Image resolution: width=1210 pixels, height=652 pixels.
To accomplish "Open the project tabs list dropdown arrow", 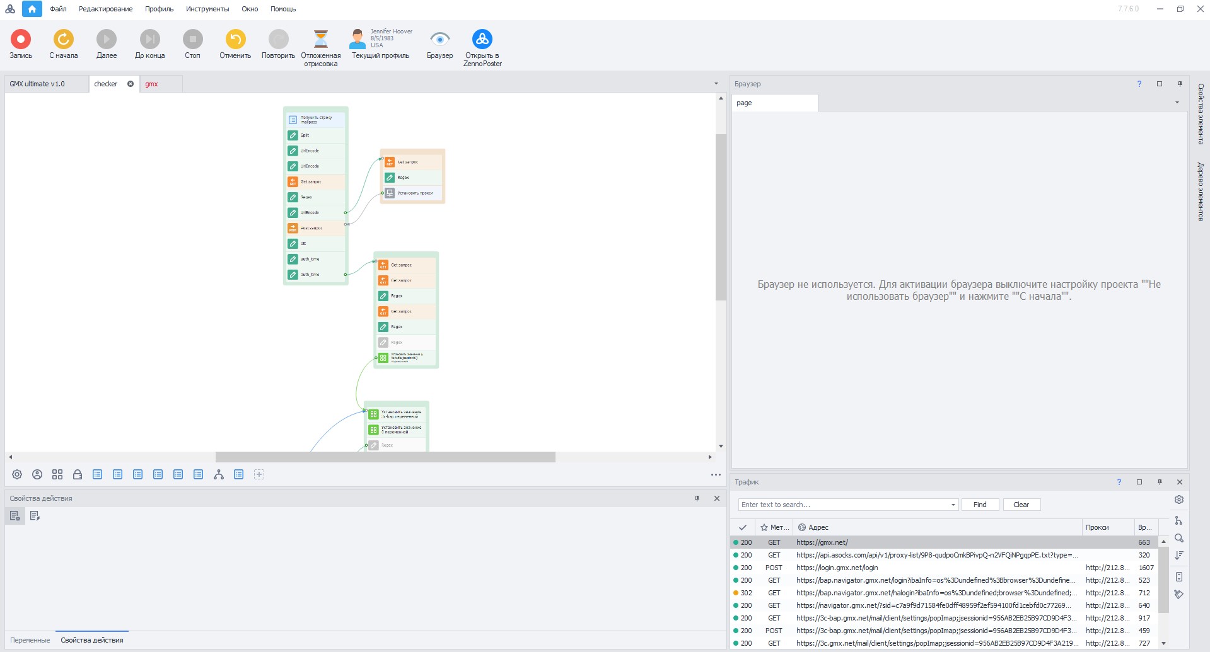I will coord(716,84).
